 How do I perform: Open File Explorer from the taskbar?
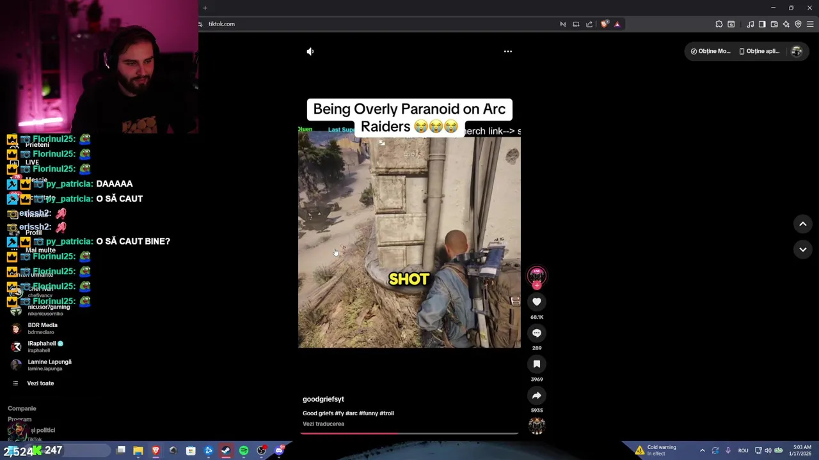click(x=138, y=450)
